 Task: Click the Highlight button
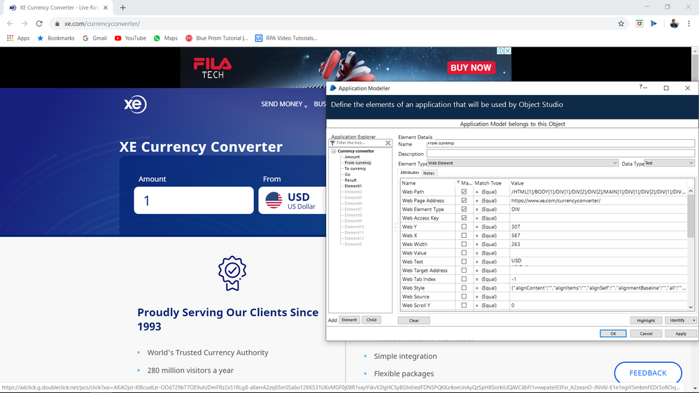click(646, 320)
